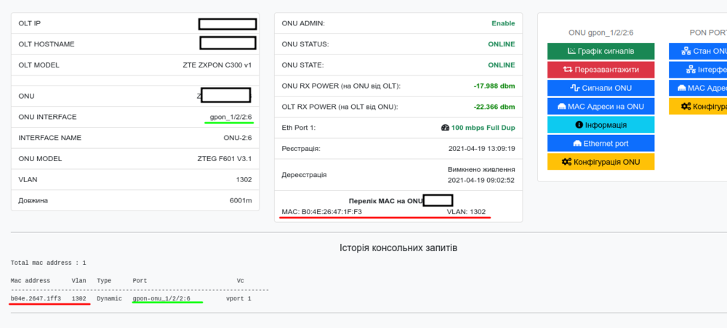The image size is (727, 328).
Task: Click the chart icon on Графік сигналів
Action: [572, 52]
